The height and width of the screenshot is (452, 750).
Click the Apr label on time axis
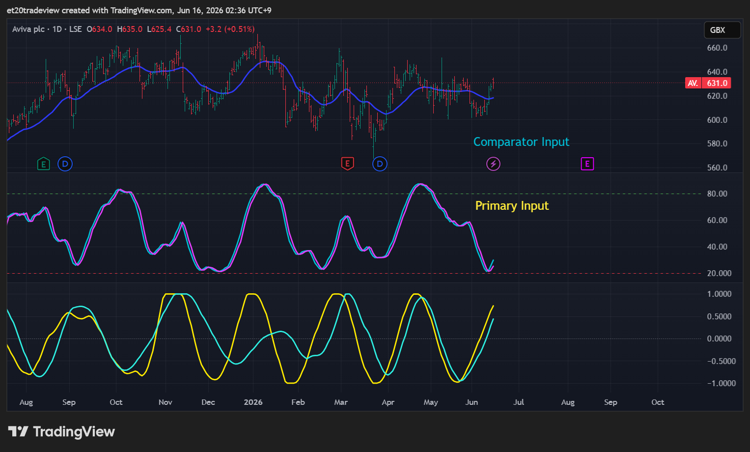point(388,402)
